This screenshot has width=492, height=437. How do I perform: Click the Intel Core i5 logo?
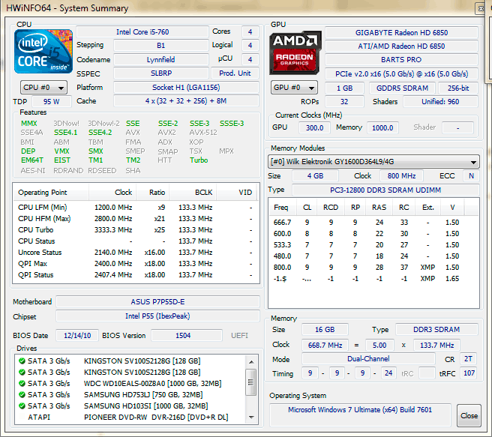coord(43,52)
